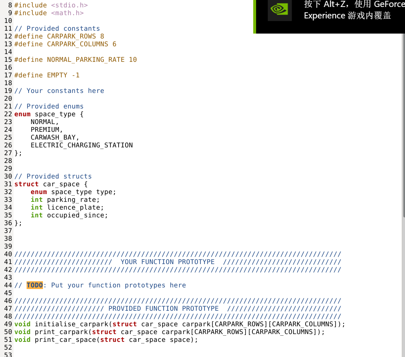Screen dimensions: 405x357
Task: Click the print_carpark function prototype
Action: (169, 332)
